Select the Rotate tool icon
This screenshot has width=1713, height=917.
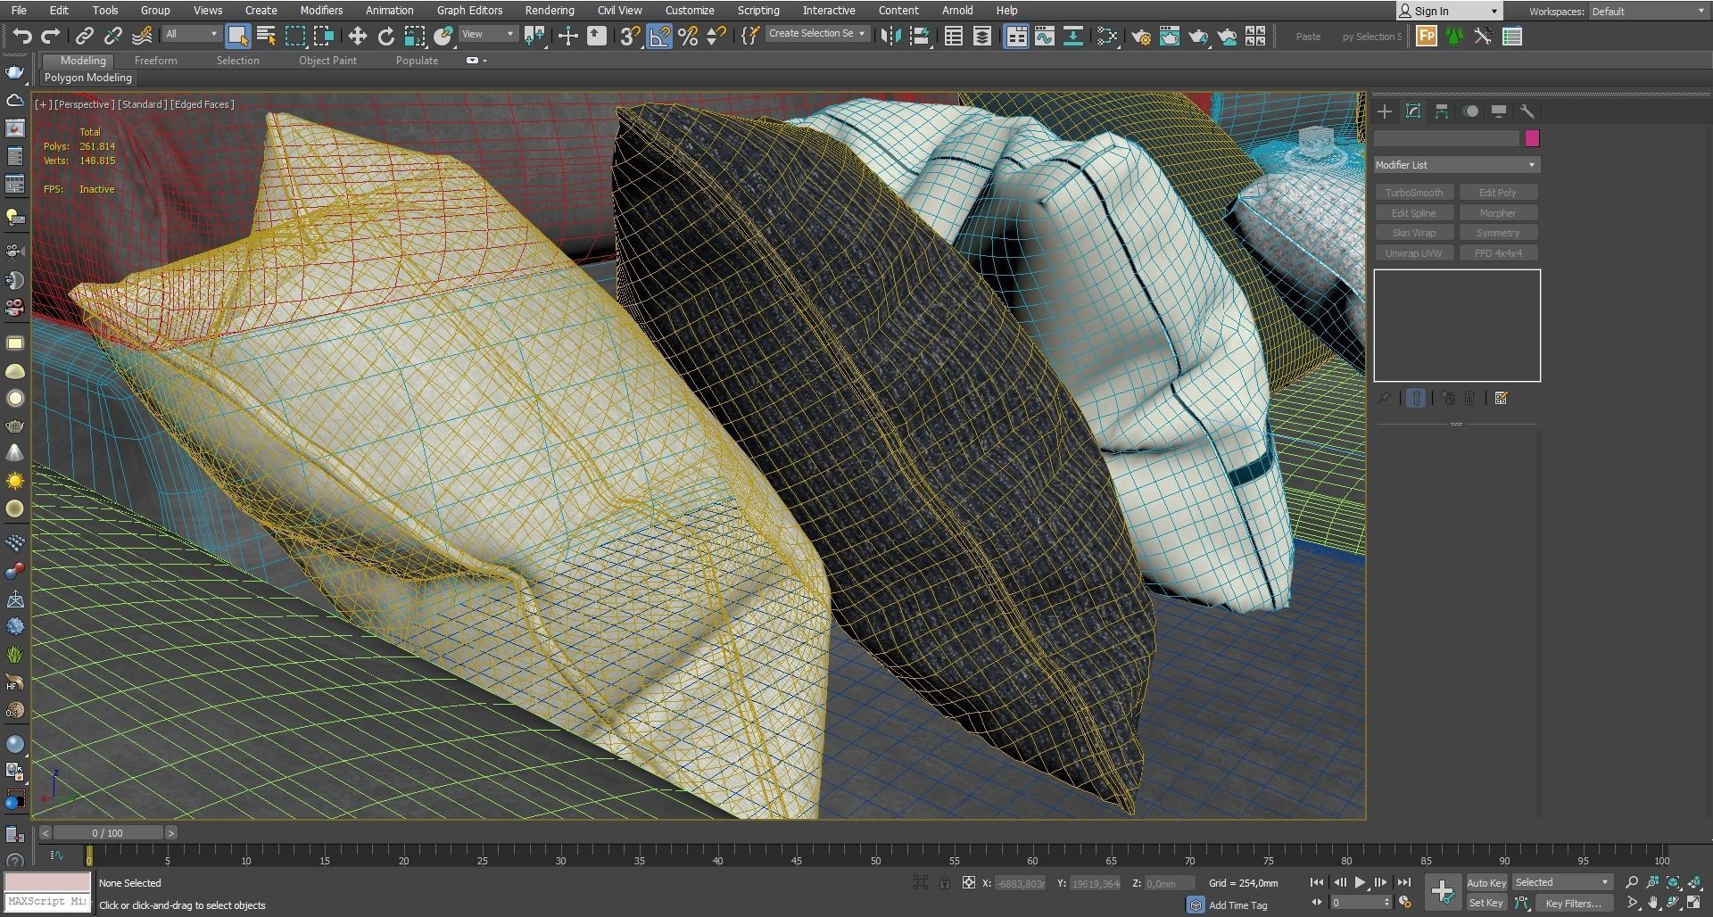(x=385, y=36)
